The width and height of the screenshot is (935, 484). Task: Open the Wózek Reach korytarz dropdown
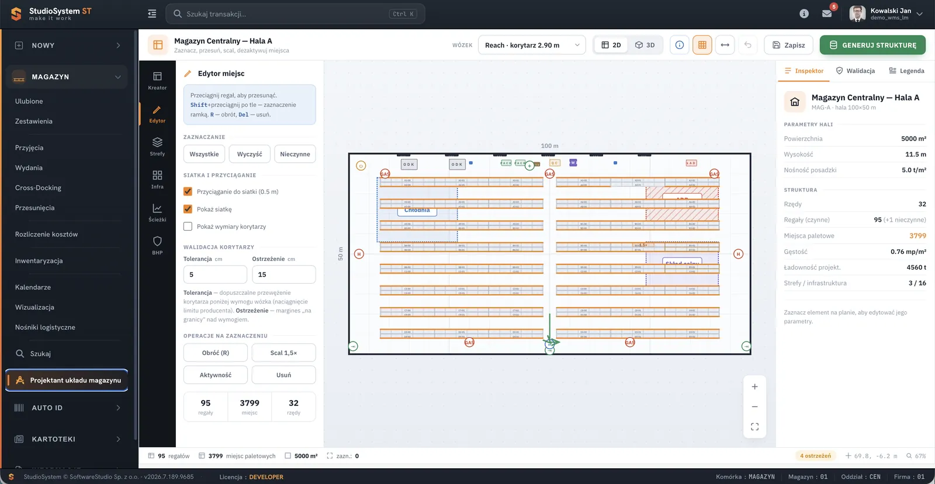click(x=532, y=45)
